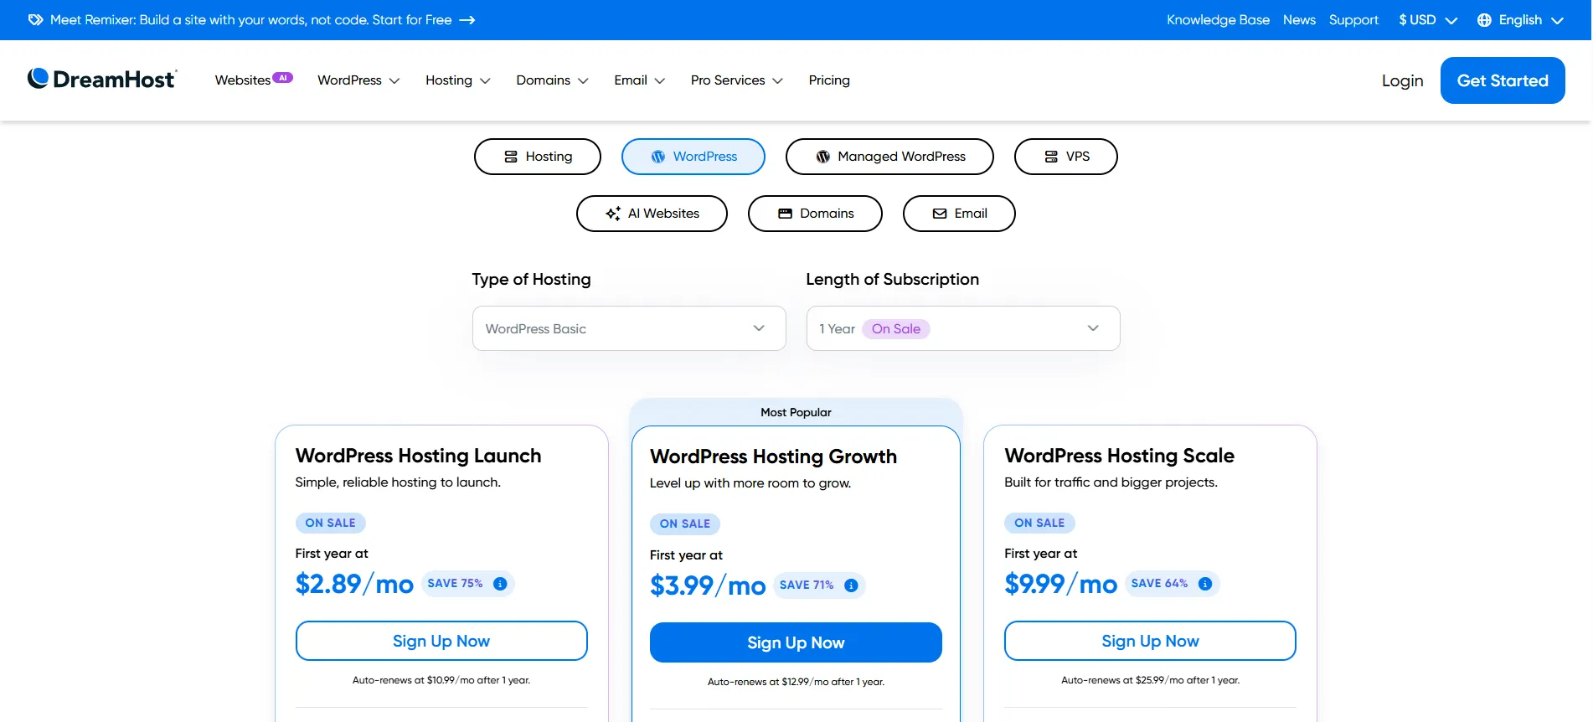Click the server icon on VPS pill

(x=1051, y=157)
